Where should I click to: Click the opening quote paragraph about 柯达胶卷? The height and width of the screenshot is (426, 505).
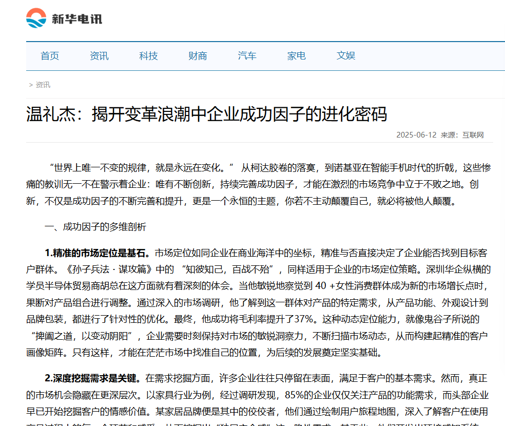pos(259,184)
